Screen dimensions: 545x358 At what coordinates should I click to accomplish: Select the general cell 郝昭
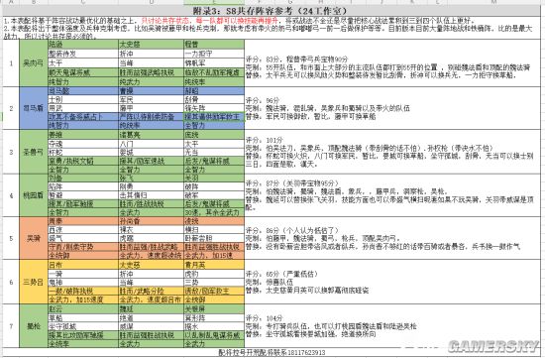pyautogui.click(x=214, y=91)
